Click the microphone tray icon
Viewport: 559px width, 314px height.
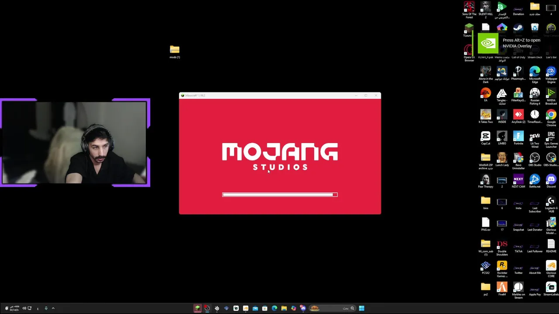pos(46,308)
